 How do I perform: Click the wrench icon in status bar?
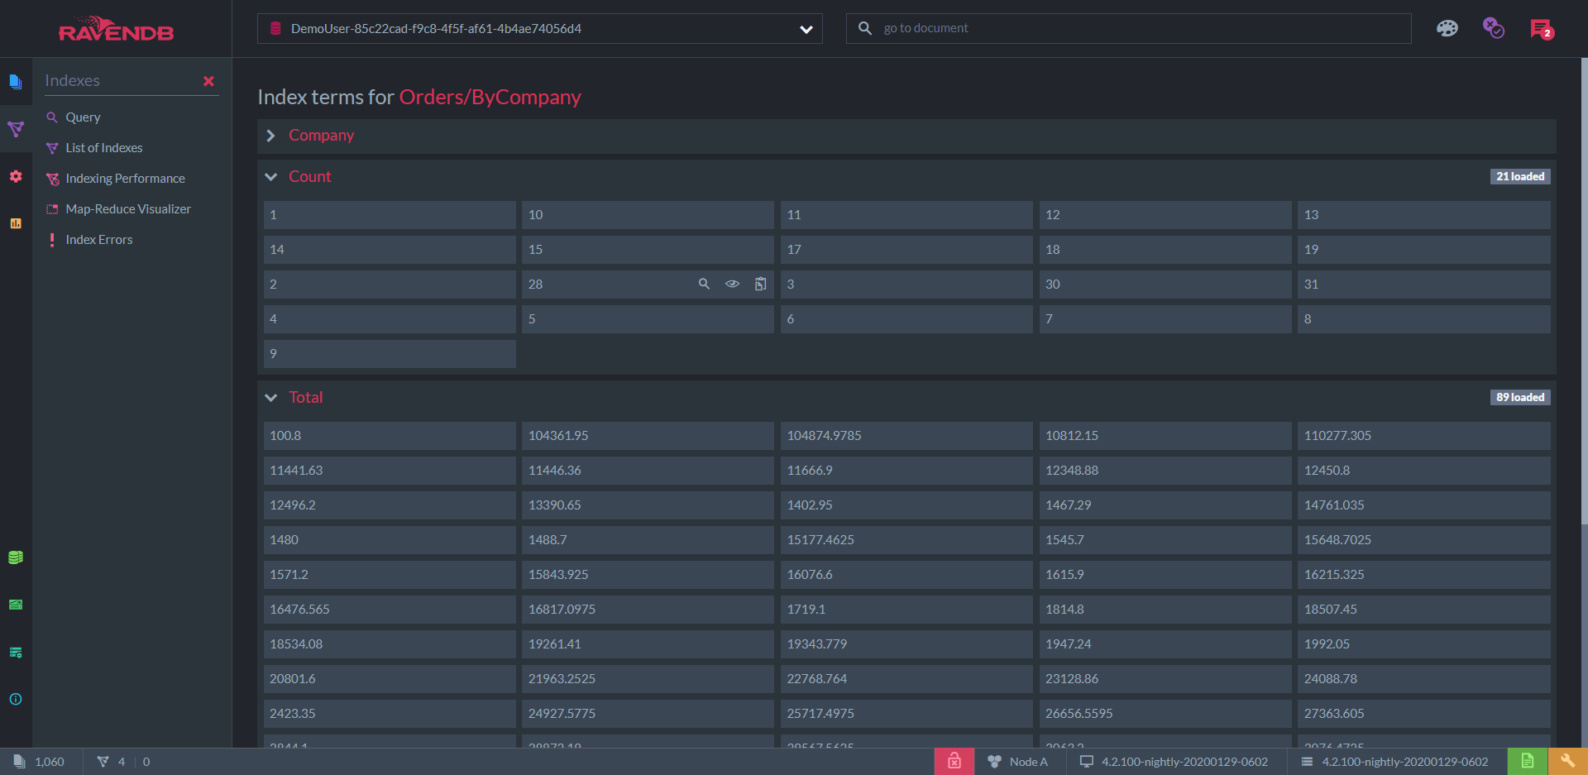tap(1567, 761)
